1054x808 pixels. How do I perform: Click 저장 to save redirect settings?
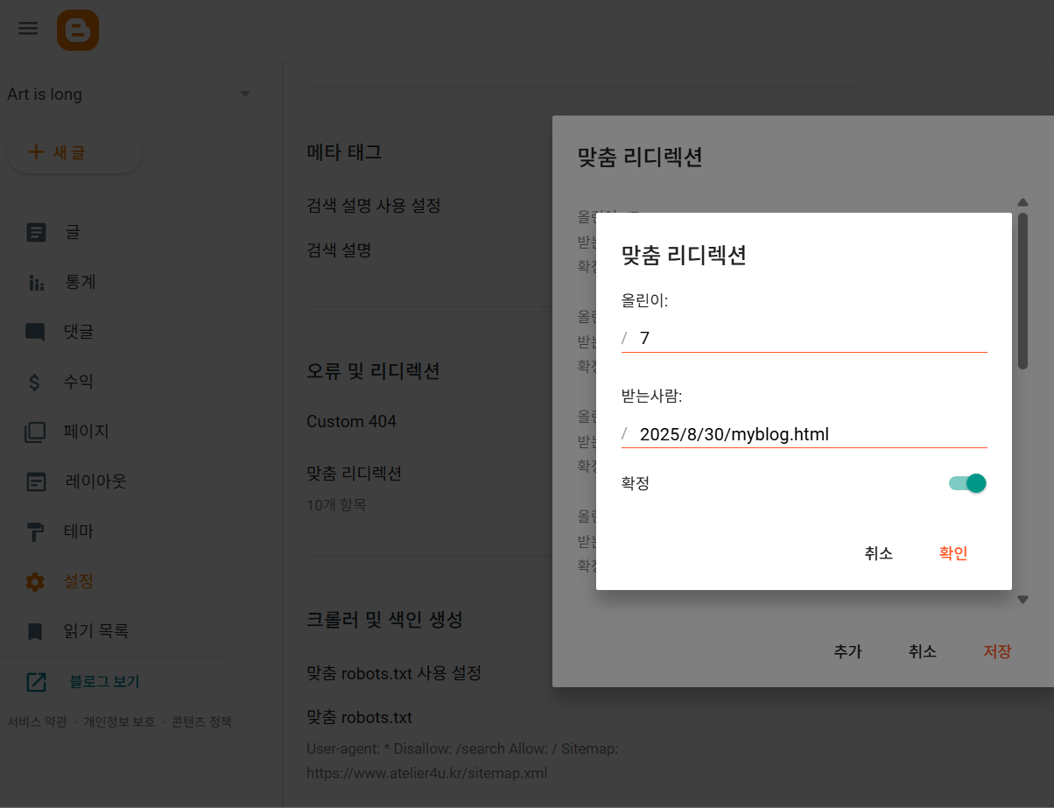tap(997, 651)
